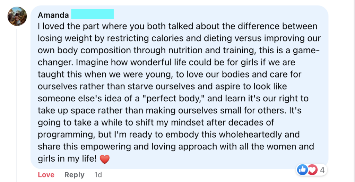Image resolution: width=355 pixels, height=182 pixels.
Task: Open Amanda's profile picture avatar
Action: [x=17, y=16]
